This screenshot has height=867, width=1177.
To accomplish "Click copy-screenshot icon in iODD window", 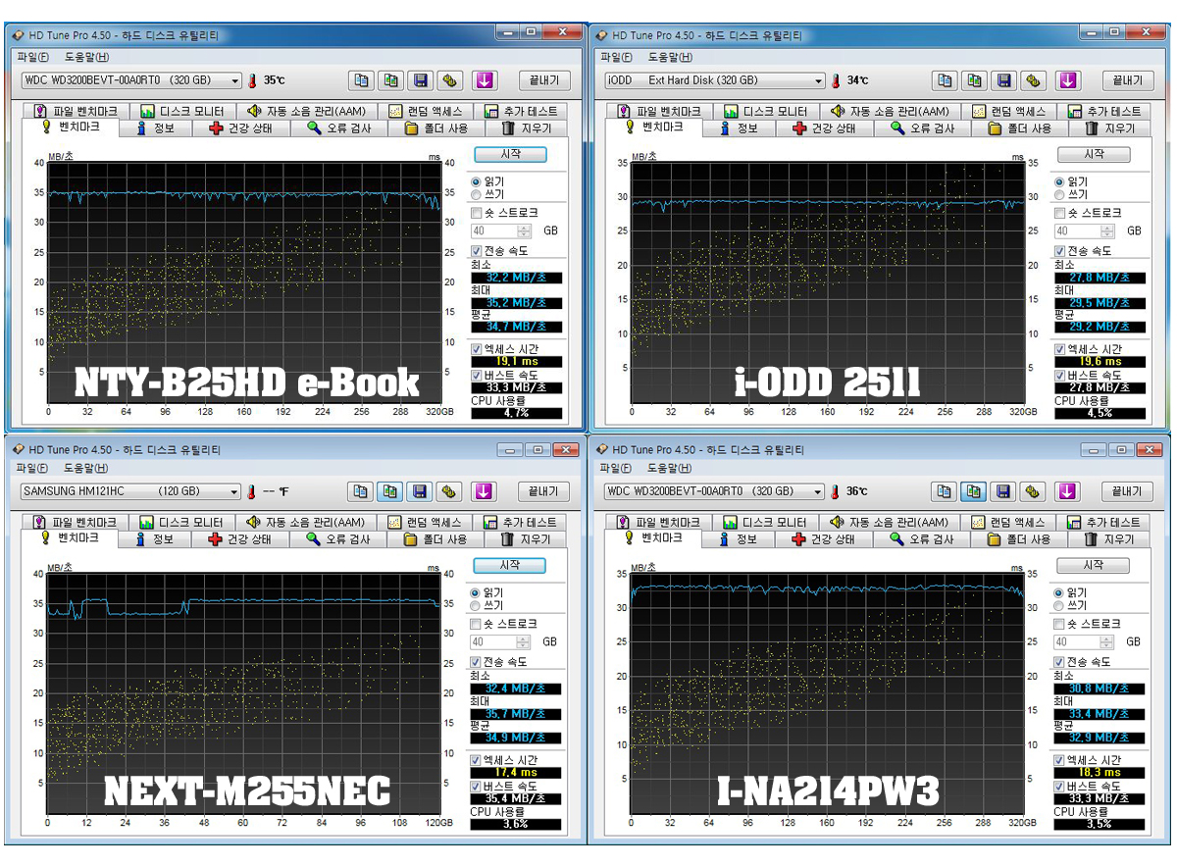I will tap(975, 80).
